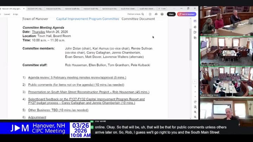This screenshot has height=142, width=253.
Task: Go to previous page with up arrow
Action: tap(195, 92)
